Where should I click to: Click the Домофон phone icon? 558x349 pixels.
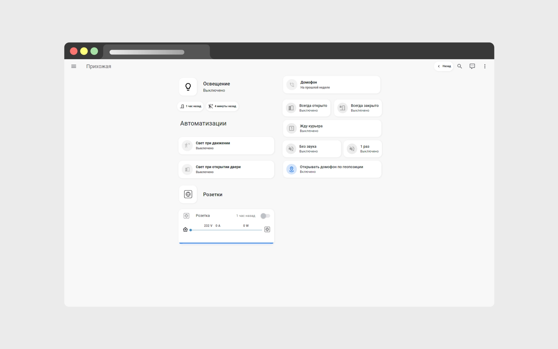tap(292, 85)
